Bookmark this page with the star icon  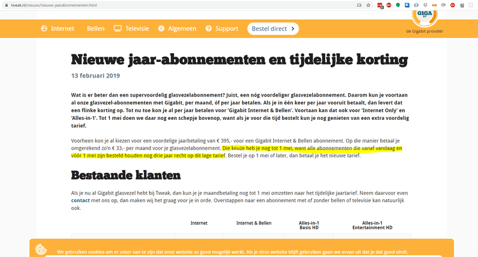point(368,5)
